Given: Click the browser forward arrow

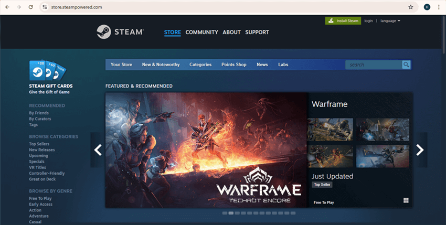Looking at the screenshot, I should 19,7.
